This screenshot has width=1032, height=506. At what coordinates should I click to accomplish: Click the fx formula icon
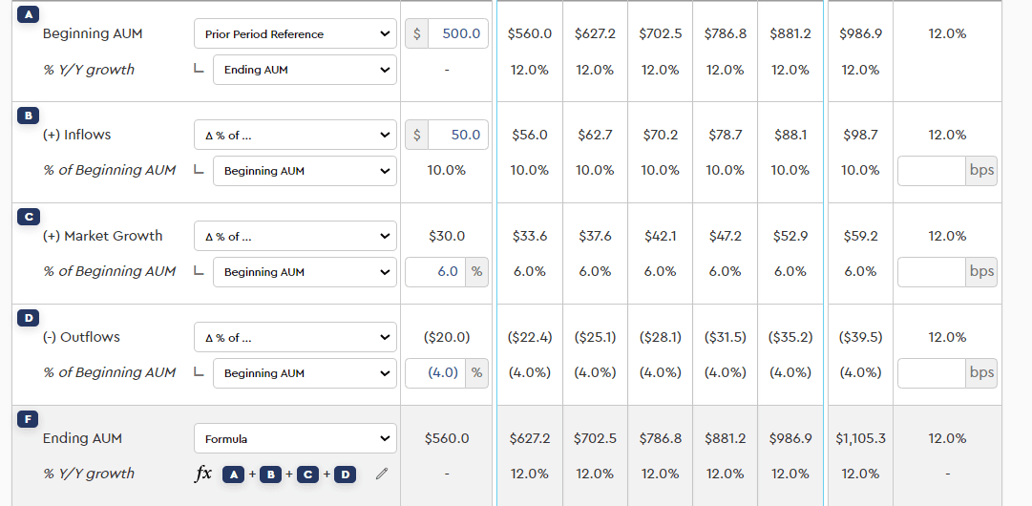(203, 474)
